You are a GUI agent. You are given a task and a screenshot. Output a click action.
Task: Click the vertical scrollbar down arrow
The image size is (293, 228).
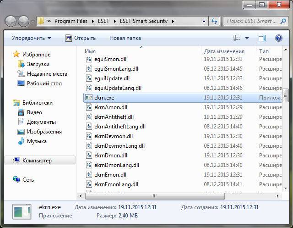click(285, 188)
